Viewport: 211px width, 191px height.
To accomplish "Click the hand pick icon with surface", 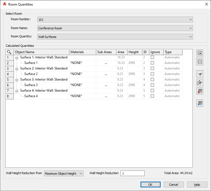I will click(200, 82).
